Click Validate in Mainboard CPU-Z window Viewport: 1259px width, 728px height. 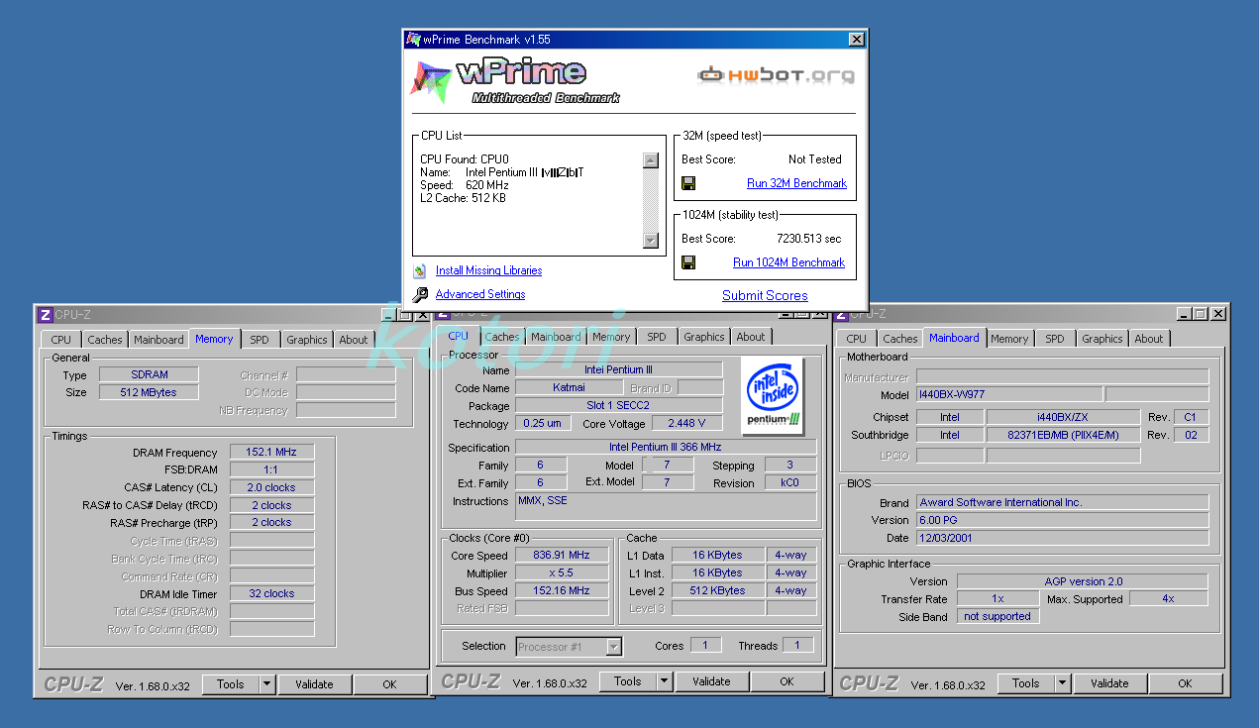(1109, 682)
